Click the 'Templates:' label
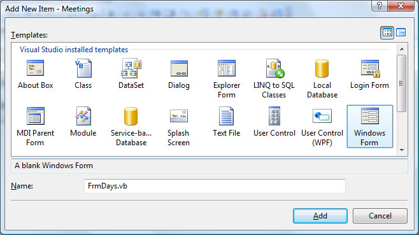 click(29, 35)
